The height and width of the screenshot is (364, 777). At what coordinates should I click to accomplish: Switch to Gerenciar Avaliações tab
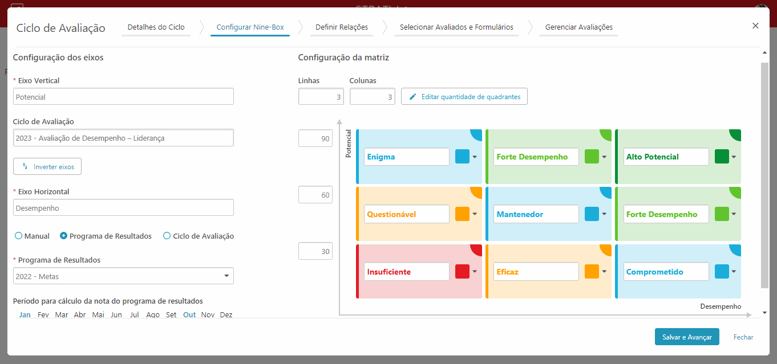(x=578, y=27)
